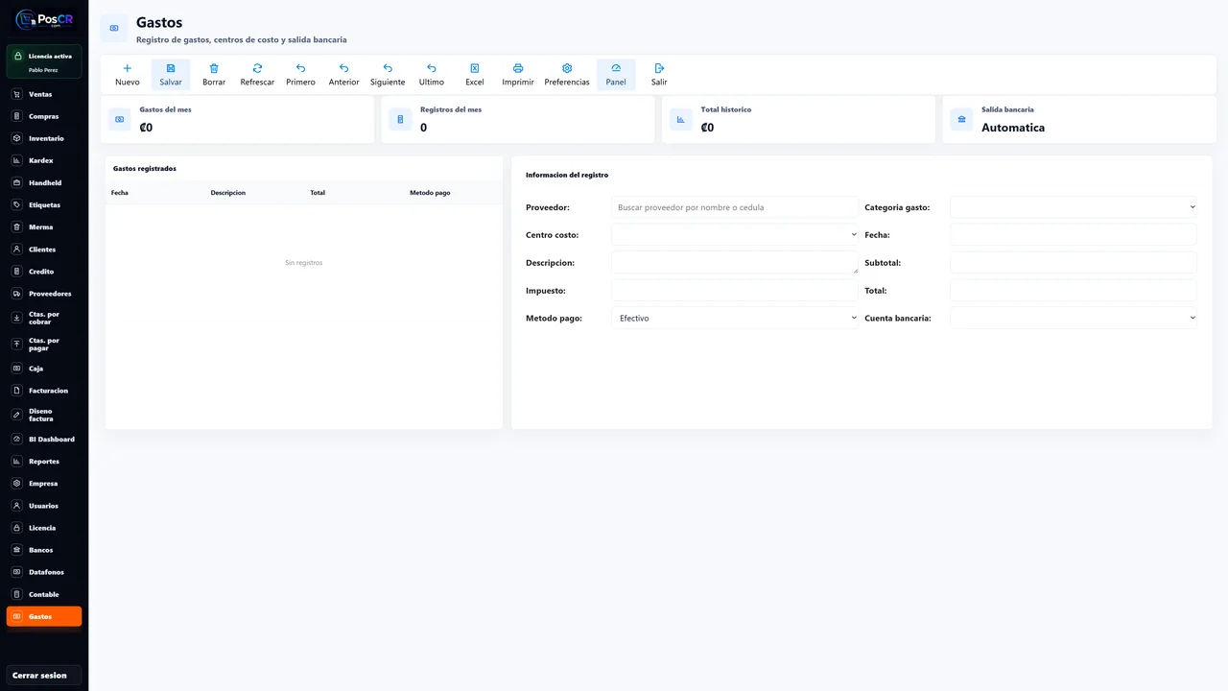The image size is (1228, 691).
Task: Open the Metodo pago dropdown showing Efectivo
Action: pos(735,318)
